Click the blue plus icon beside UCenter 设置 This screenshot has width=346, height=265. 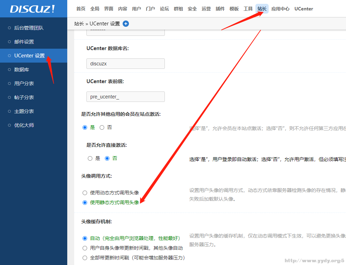coord(126,24)
